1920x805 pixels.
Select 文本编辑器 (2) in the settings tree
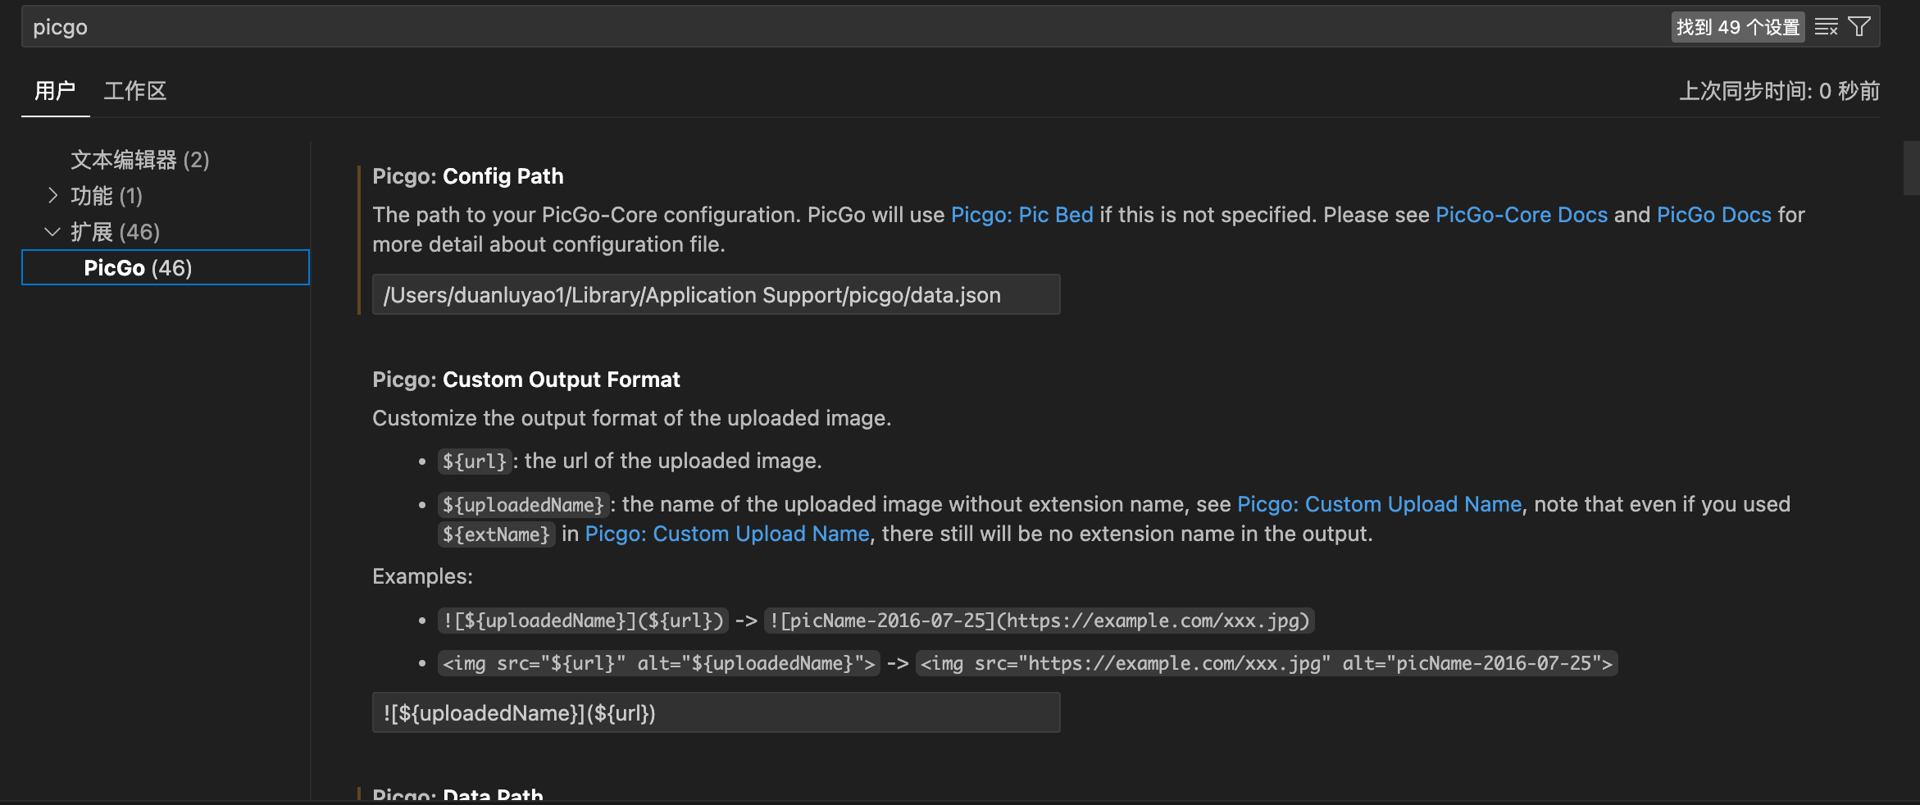139,160
